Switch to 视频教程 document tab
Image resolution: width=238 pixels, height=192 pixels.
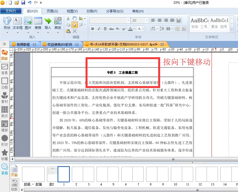(23, 45)
